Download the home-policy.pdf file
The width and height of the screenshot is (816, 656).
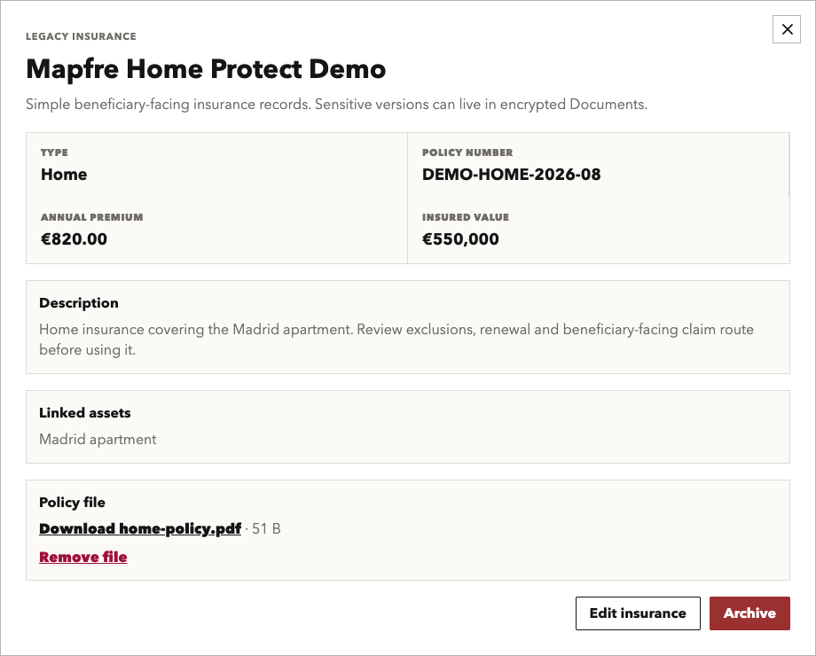(x=140, y=528)
